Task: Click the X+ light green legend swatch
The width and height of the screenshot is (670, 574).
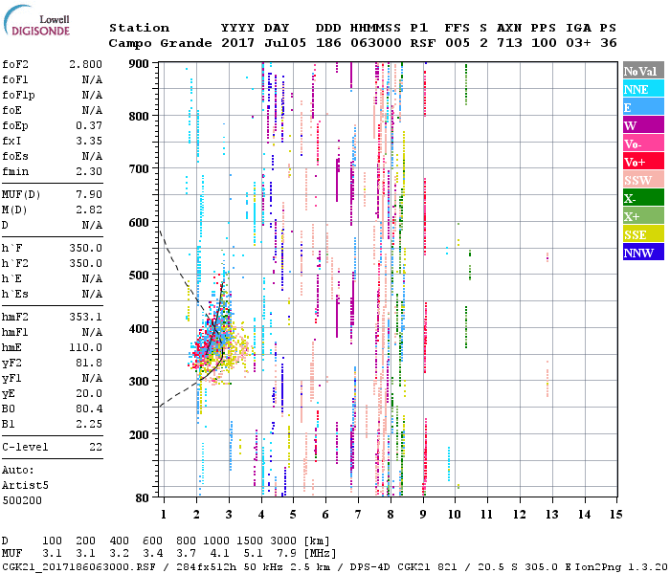Action: click(x=642, y=216)
